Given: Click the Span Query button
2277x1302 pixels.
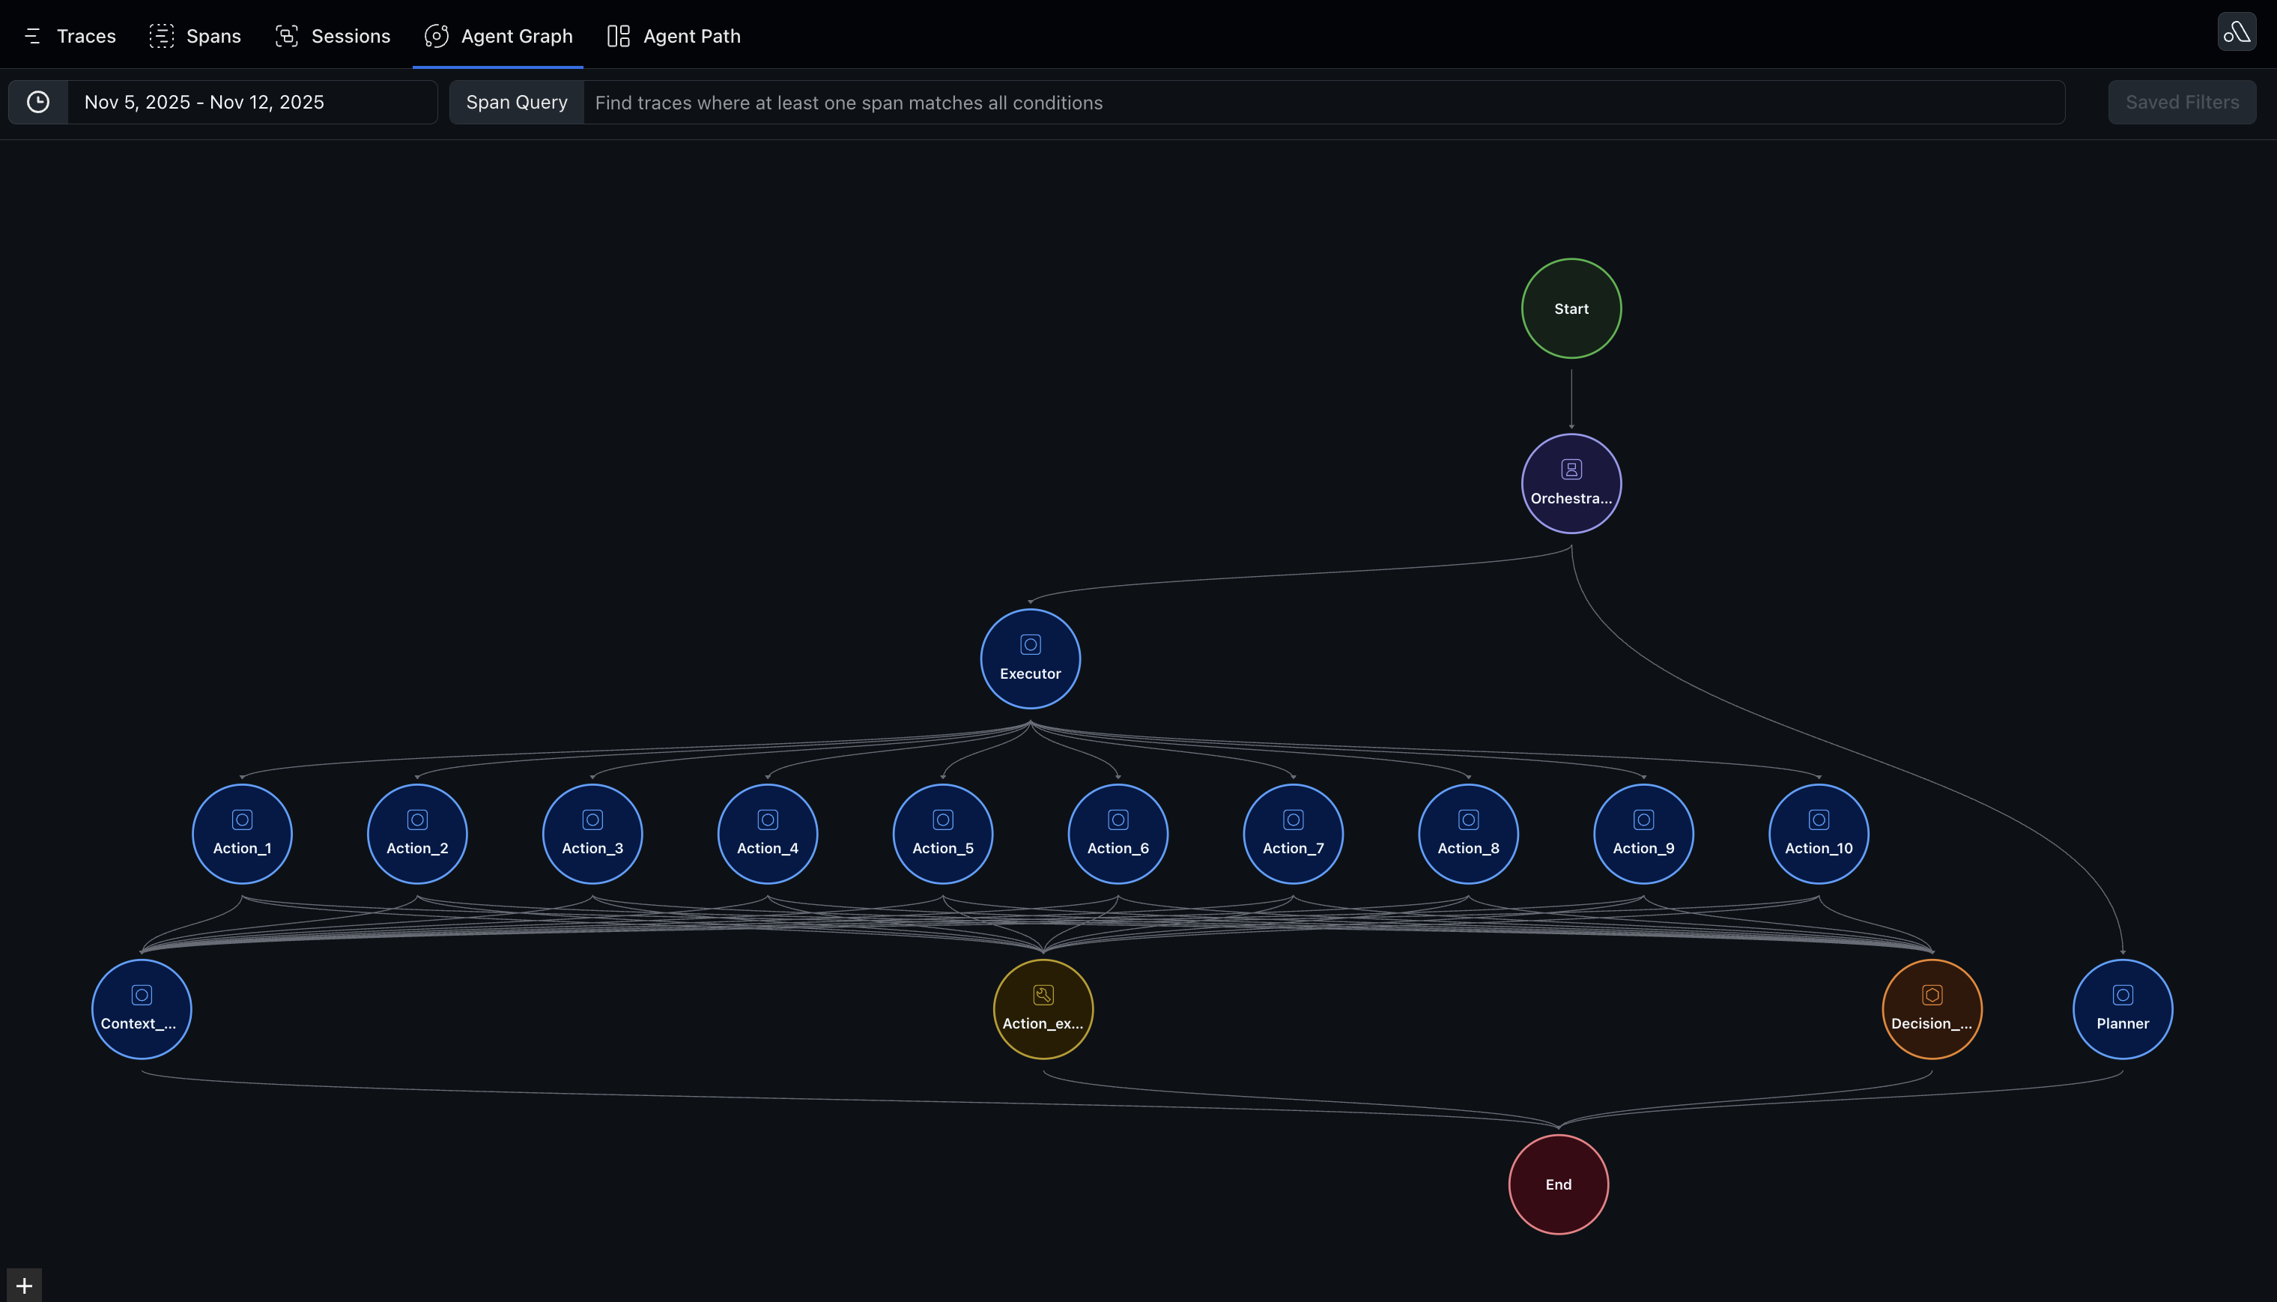Looking at the screenshot, I should 516,102.
